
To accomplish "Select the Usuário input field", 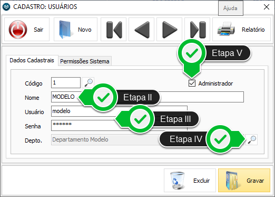I will (119, 111).
